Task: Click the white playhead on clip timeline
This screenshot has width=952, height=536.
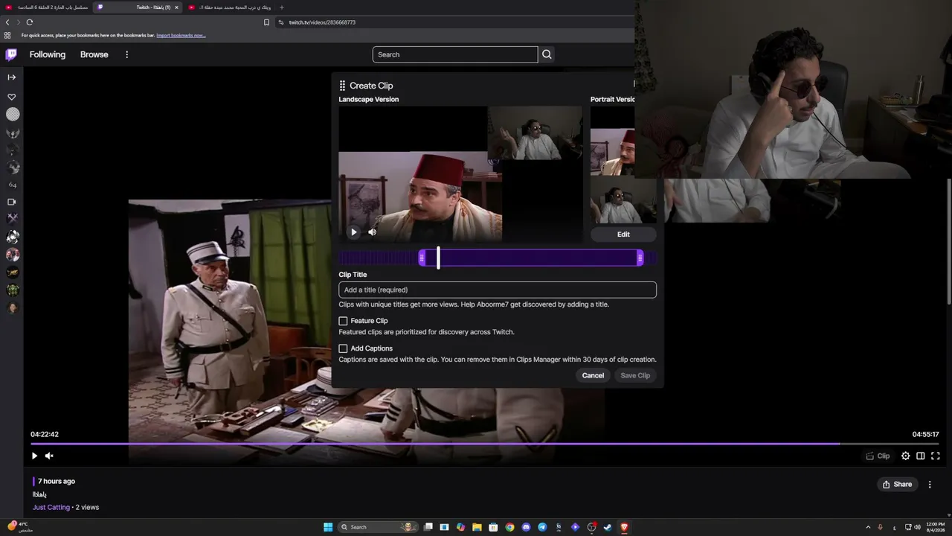Action: (x=438, y=258)
